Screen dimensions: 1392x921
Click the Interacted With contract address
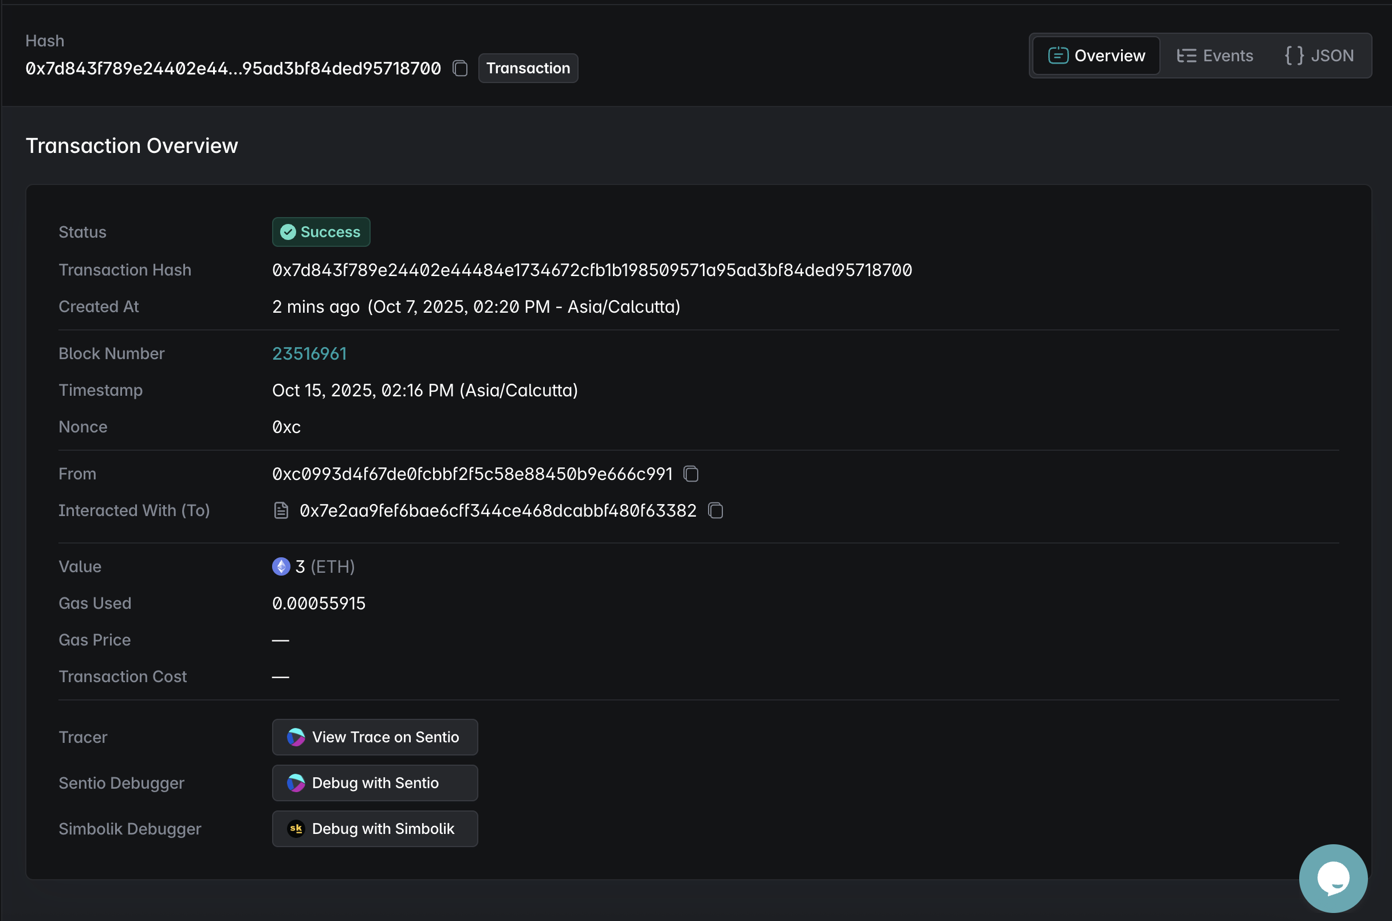coord(497,510)
